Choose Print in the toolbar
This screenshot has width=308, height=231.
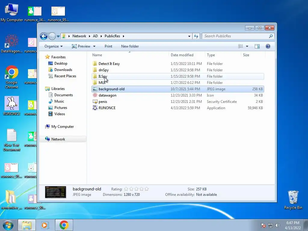pos(108,46)
